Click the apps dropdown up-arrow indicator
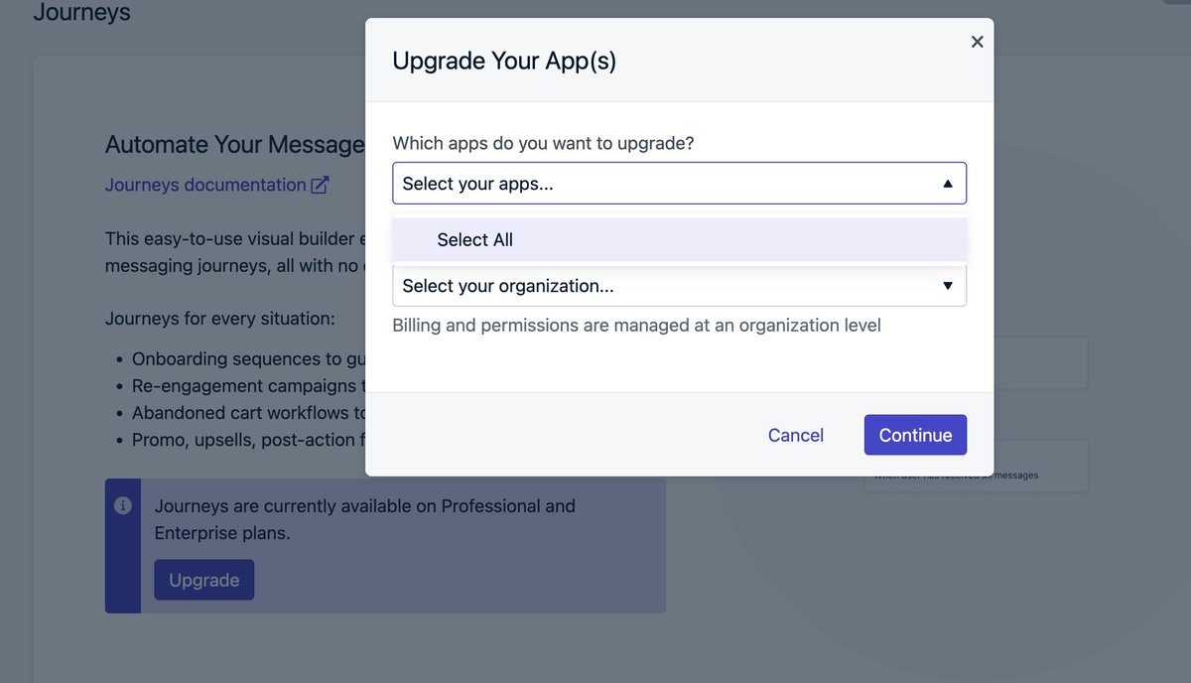 pos(947,184)
